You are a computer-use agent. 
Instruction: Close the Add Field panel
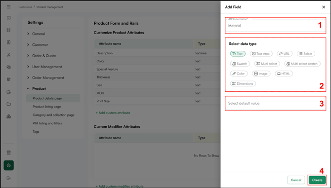(x=324, y=7)
